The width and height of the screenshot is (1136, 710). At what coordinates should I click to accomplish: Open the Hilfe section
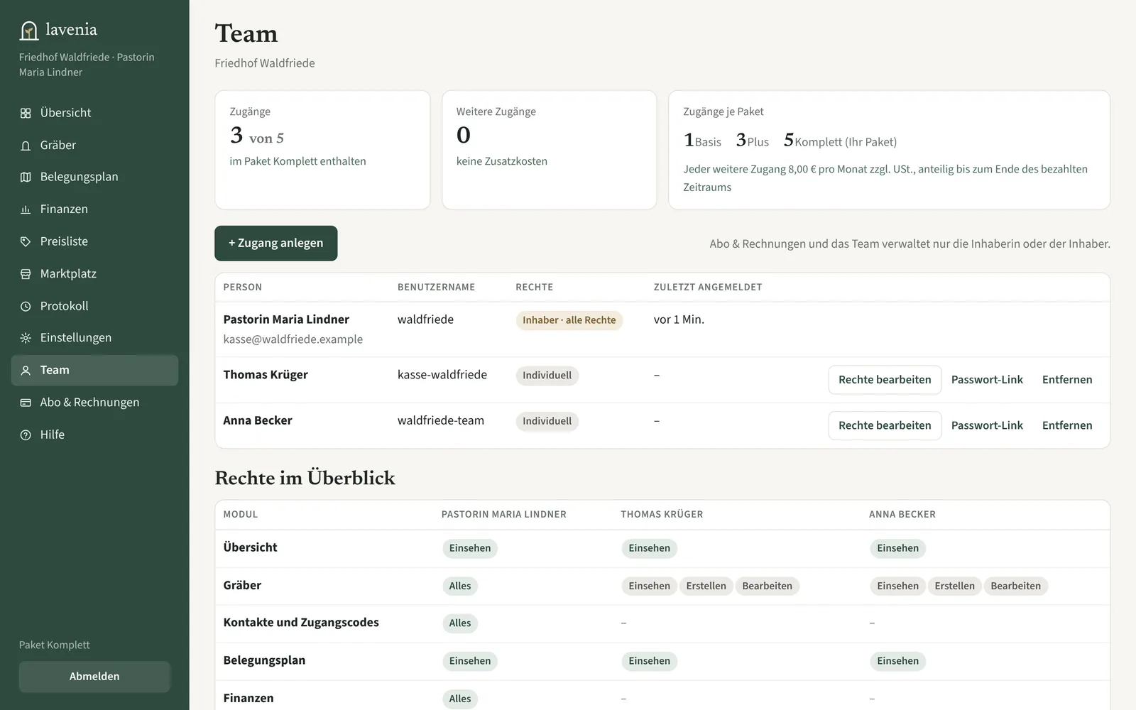tap(94, 435)
